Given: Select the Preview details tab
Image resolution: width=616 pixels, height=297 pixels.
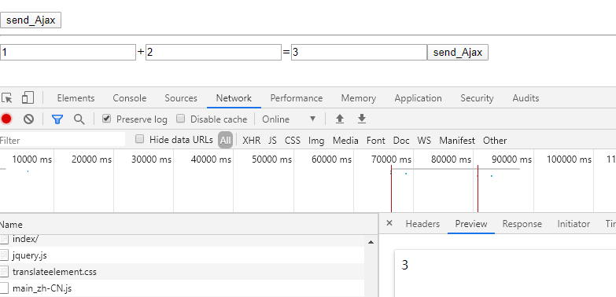Looking at the screenshot, I should 471,224.
